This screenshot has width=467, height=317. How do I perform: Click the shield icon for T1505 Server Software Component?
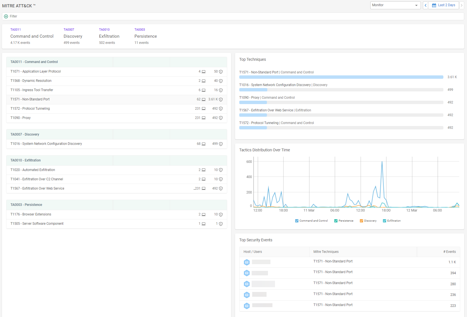(x=221, y=224)
